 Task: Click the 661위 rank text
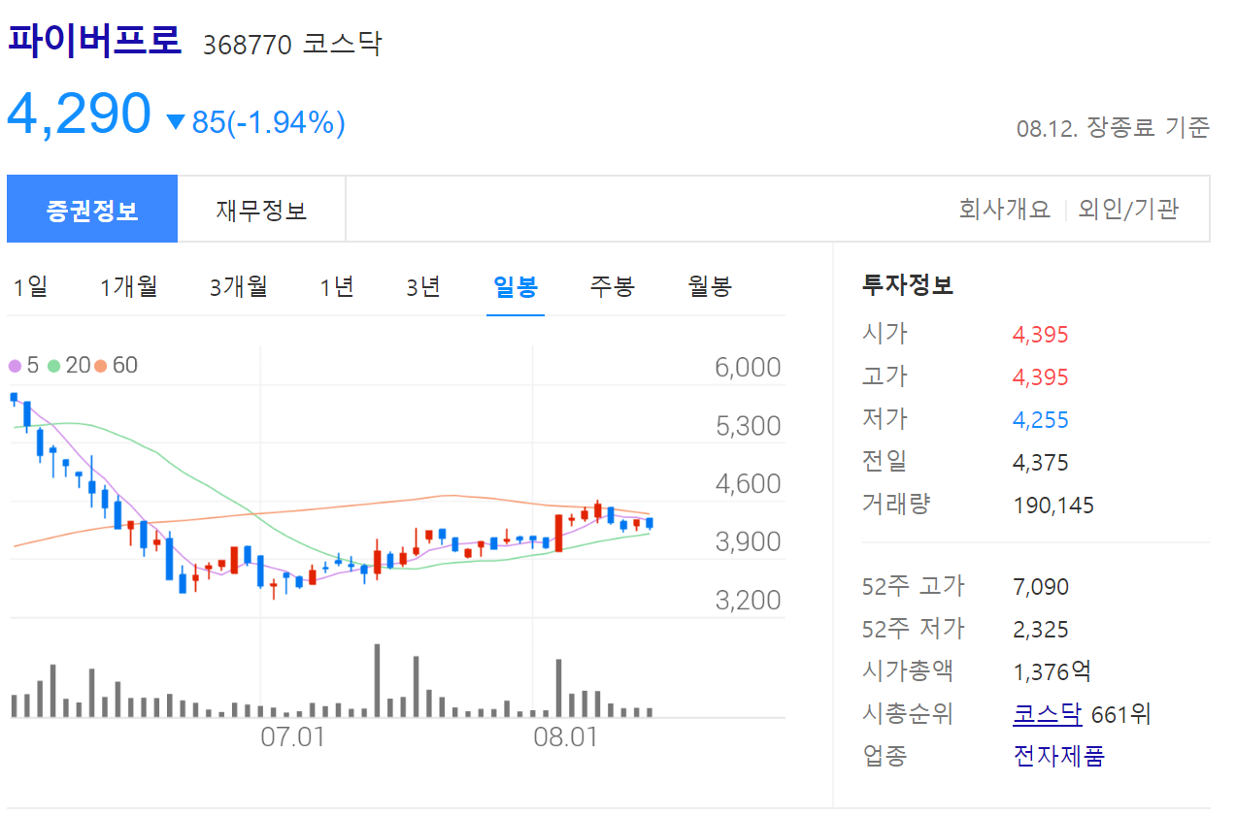1121,715
